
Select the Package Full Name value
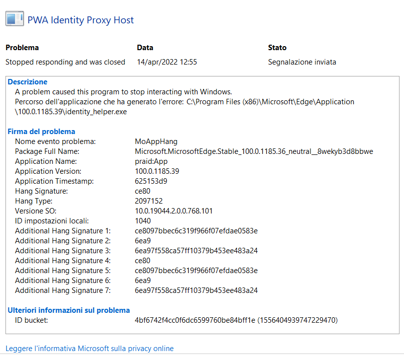(x=254, y=151)
